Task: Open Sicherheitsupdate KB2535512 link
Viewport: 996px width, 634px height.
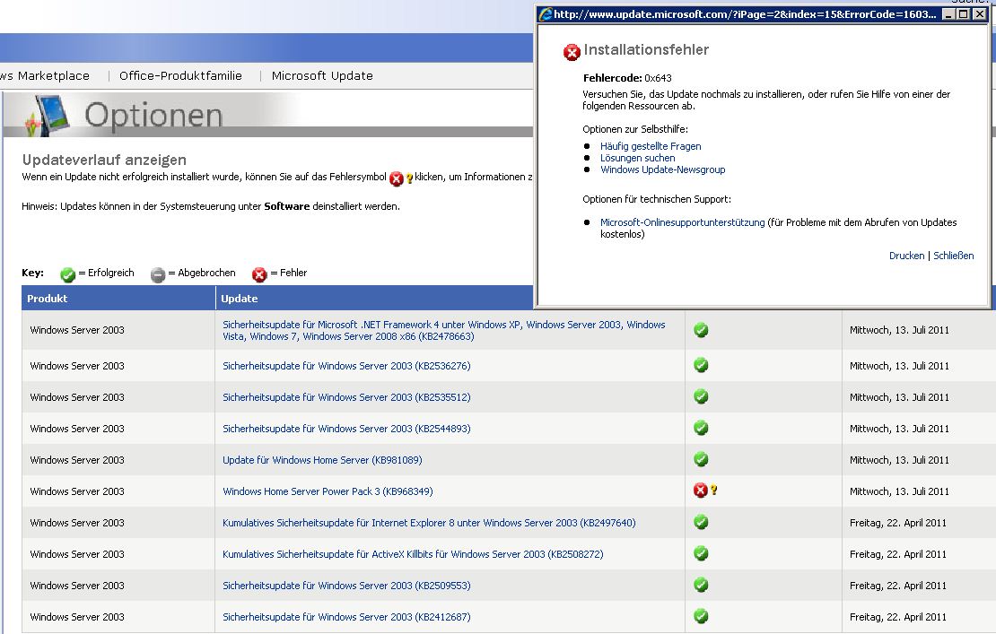Action: pyautogui.click(x=346, y=397)
